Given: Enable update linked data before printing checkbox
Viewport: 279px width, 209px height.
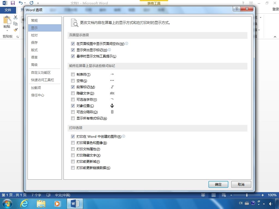Looking at the screenshot, I should pos(73,168).
